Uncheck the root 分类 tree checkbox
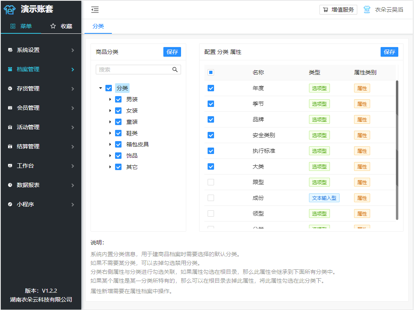The height and width of the screenshot is (310, 414). click(x=109, y=88)
